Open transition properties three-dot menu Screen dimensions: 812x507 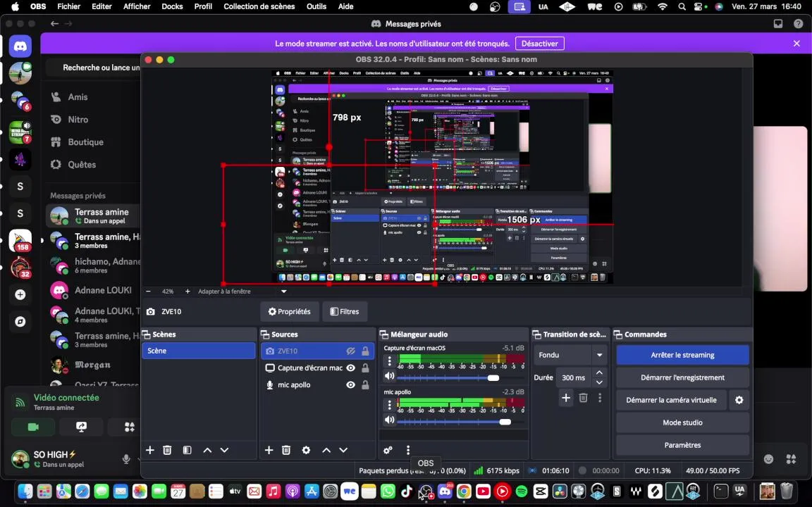600,397
